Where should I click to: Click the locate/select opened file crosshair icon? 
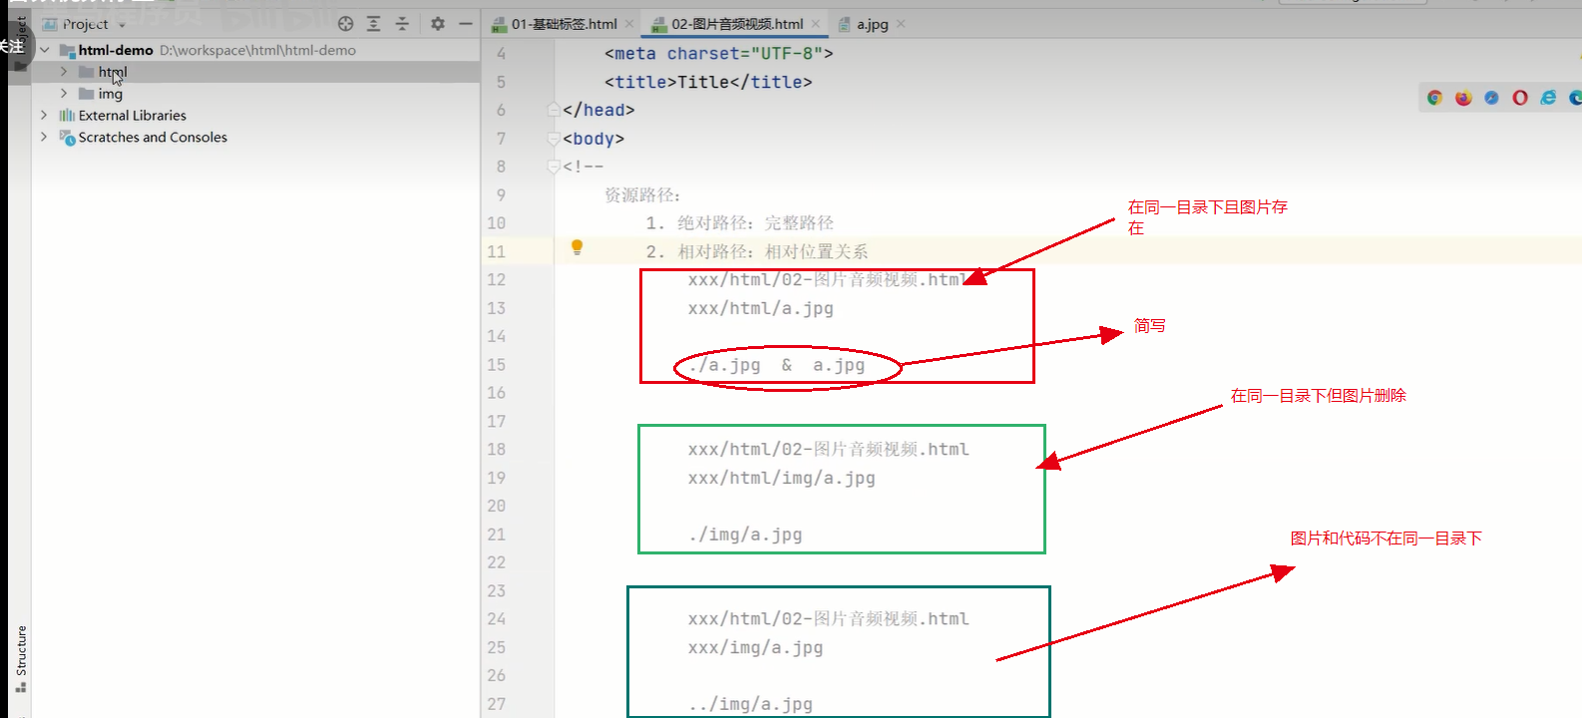click(x=345, y=24)
